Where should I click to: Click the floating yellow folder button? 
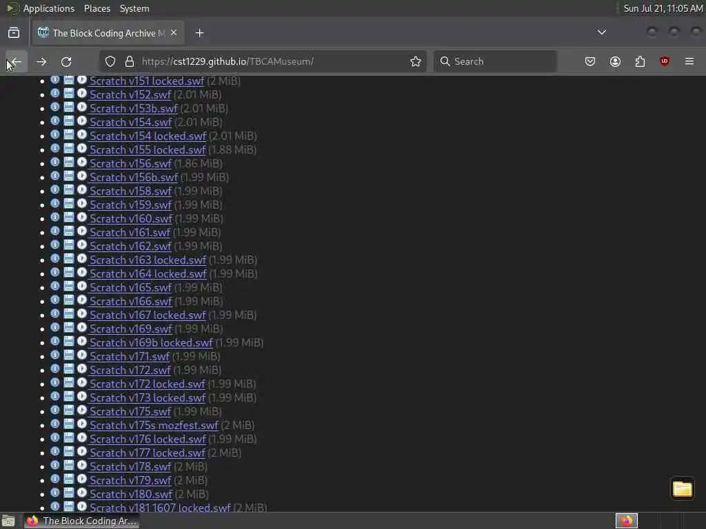[682, 488]
